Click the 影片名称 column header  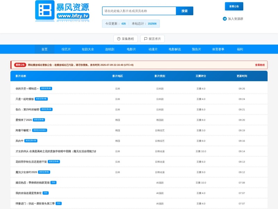[x=21, y=76]
